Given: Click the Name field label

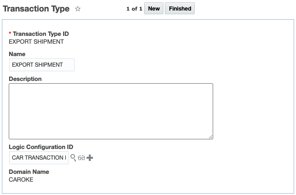Looking at the screenshot, I should click(17, 54).
